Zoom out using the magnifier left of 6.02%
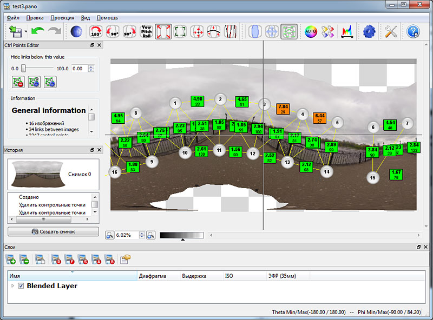Image resolution: width=433 pixels, height=320 pixels. 110,235
